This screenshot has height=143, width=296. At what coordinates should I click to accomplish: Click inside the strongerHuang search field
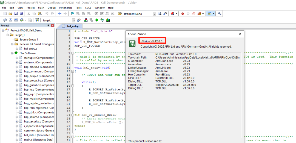[x=138, y=14]
